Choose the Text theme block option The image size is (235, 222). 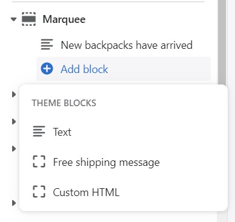click(x=124, y=132)
